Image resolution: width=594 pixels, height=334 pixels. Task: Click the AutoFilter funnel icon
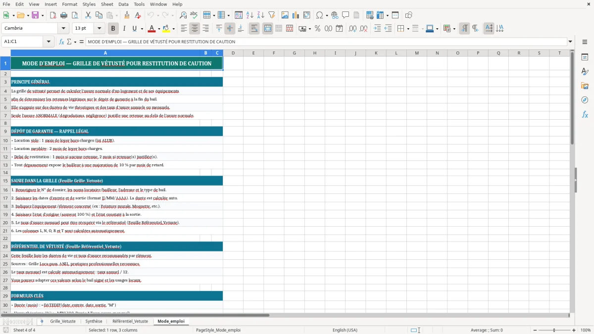(x=272, y=15)
